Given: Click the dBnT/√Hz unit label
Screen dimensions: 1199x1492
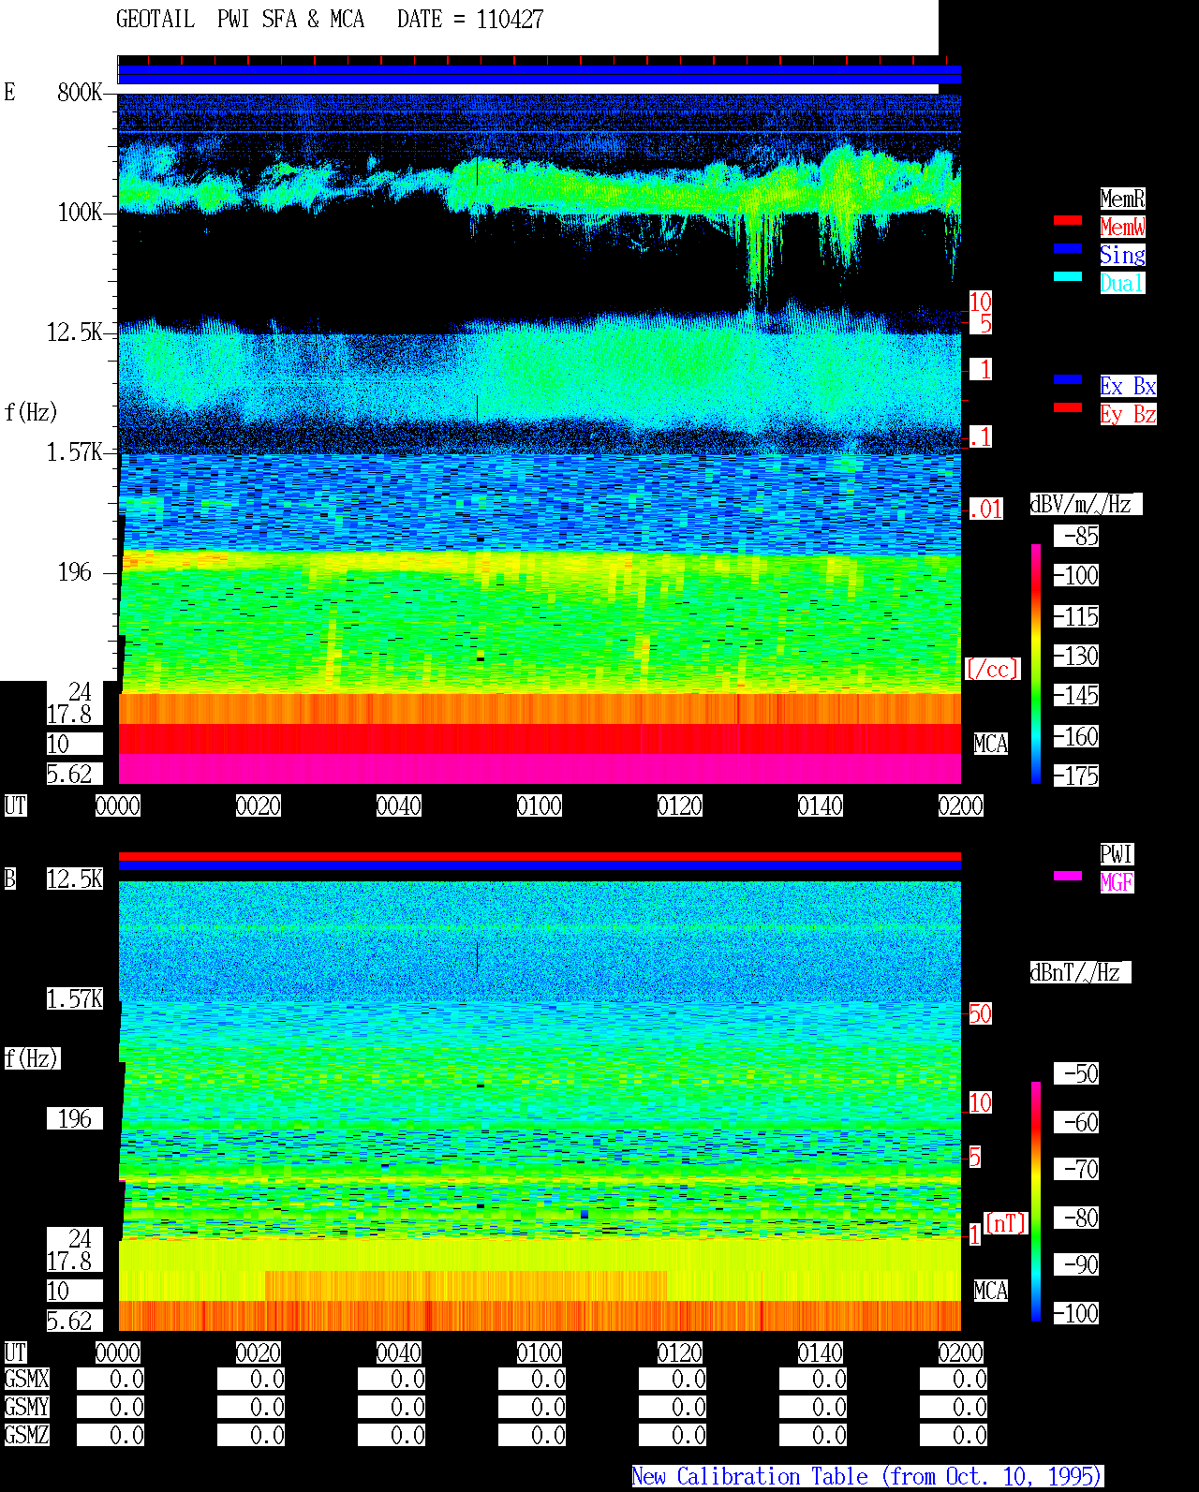Looking at the screenshot, I should pos(1080,972).
